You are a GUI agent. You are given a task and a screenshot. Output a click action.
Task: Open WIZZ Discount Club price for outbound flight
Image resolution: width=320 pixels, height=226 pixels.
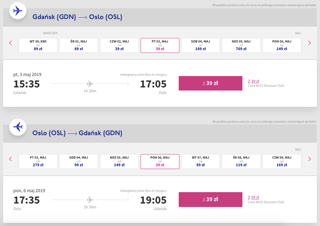[x=254, y=81]
